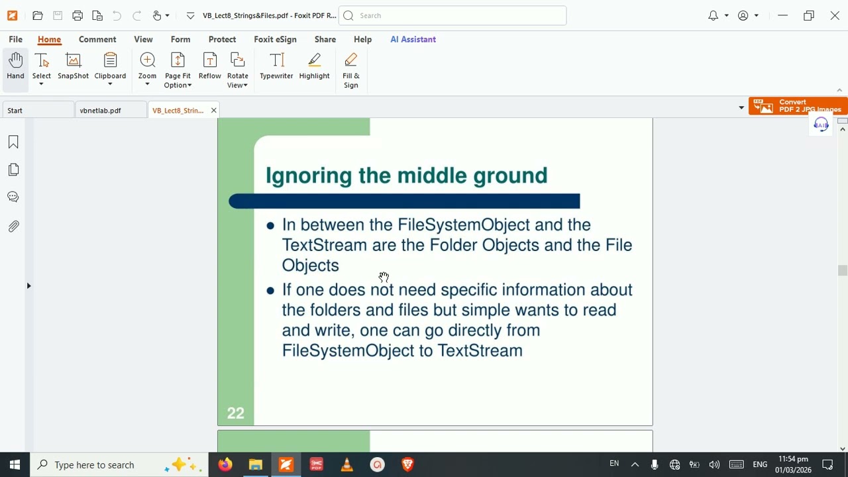The image size is (848, 477).
Task: Activate the Highlight tool
Action: point(314,66)
